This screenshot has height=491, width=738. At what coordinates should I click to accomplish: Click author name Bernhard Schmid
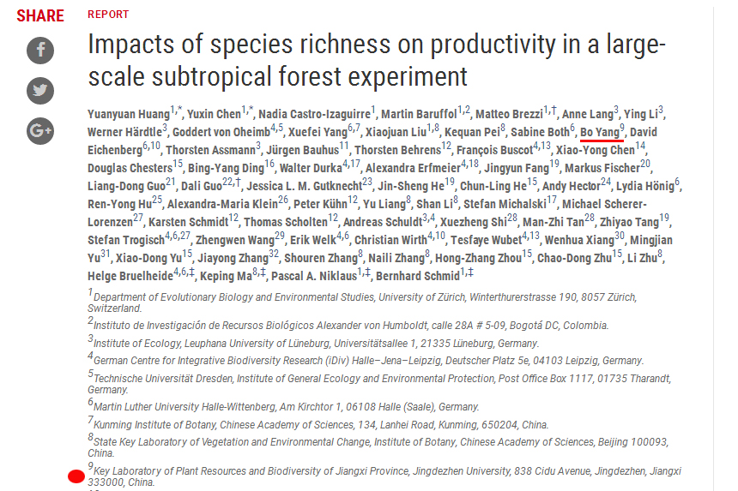[417, 276]
